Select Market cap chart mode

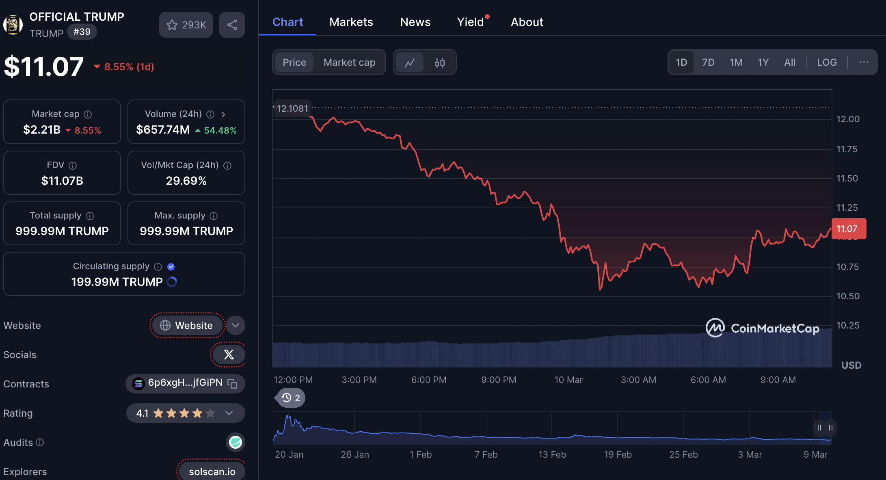click(x=350, y=63)
